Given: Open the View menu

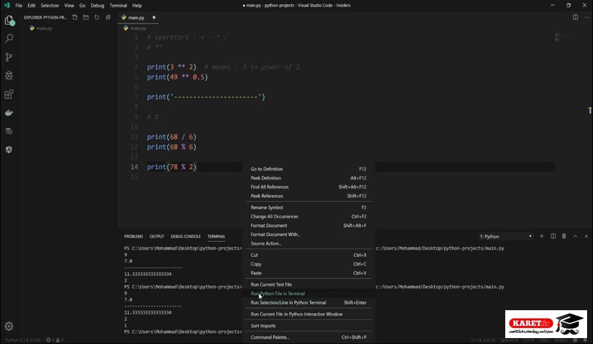Looking at the screenshot, I should click(69, 5).
